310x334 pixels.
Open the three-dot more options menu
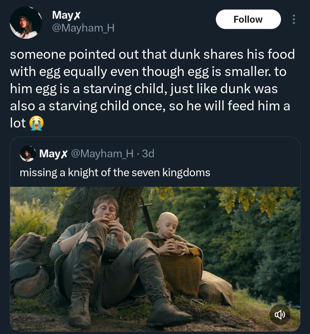[293, 19]
